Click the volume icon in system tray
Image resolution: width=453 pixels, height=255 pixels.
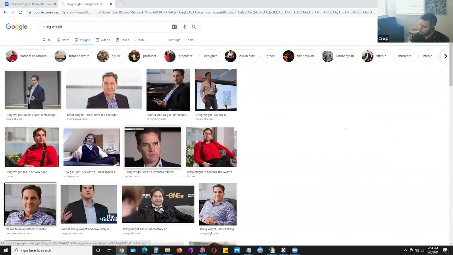click(417, 250)
